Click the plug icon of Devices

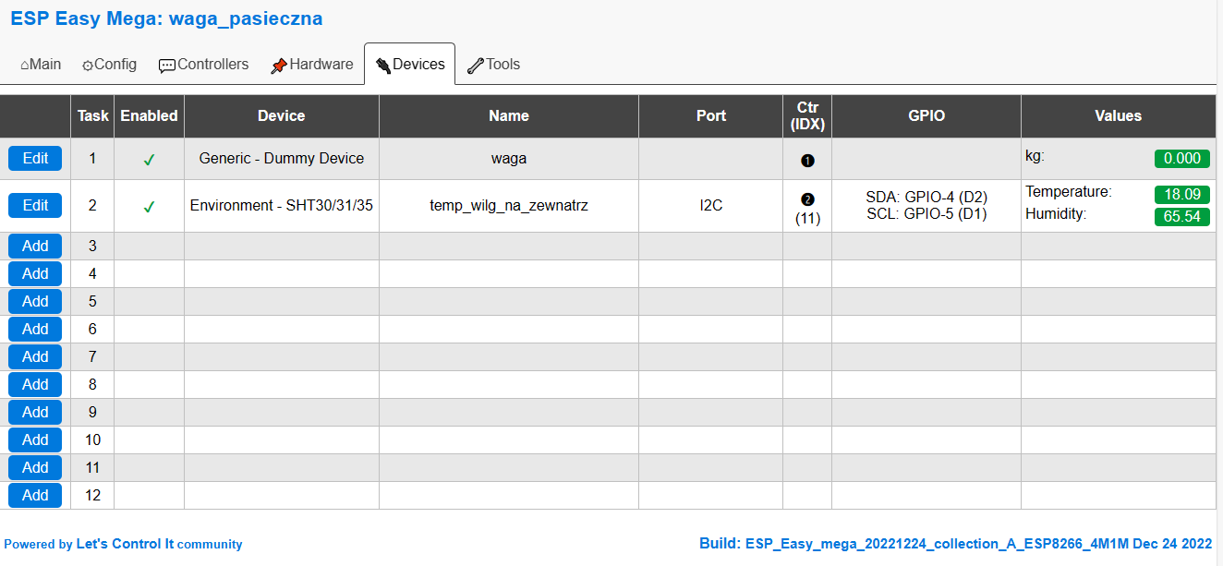point(383,66)
